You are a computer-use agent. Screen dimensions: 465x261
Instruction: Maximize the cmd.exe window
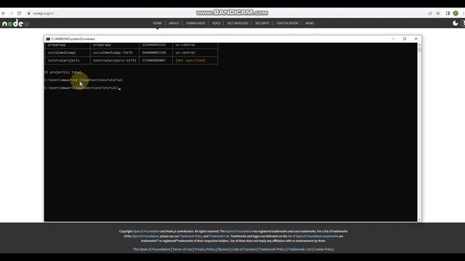tap(405, 38)
